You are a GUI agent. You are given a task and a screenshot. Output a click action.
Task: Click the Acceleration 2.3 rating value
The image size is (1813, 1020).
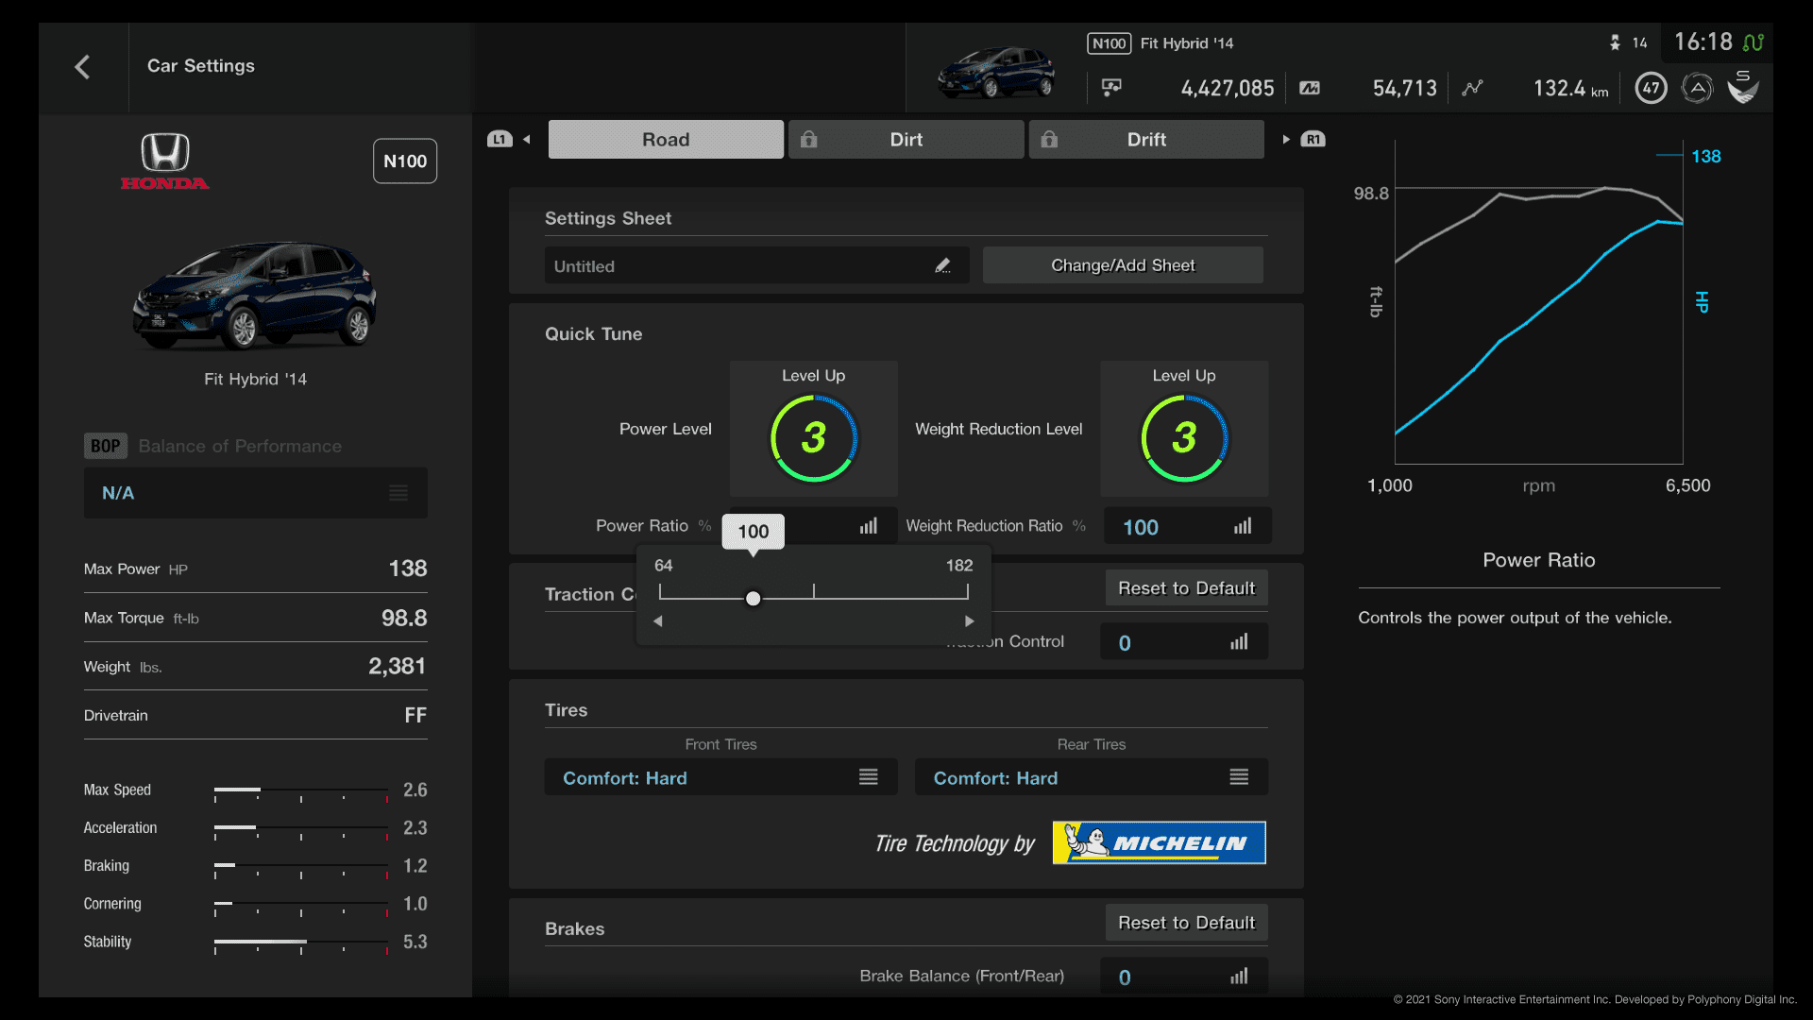(415, 828)
